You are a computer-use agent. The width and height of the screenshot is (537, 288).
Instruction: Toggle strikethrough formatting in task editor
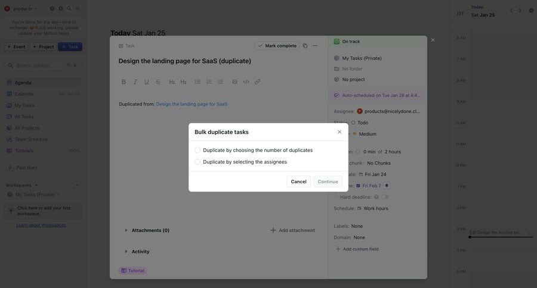(158, 82)
